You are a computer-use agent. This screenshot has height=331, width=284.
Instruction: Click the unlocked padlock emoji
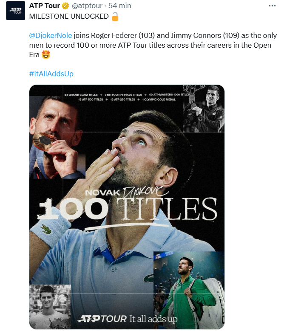click(115, 17)
